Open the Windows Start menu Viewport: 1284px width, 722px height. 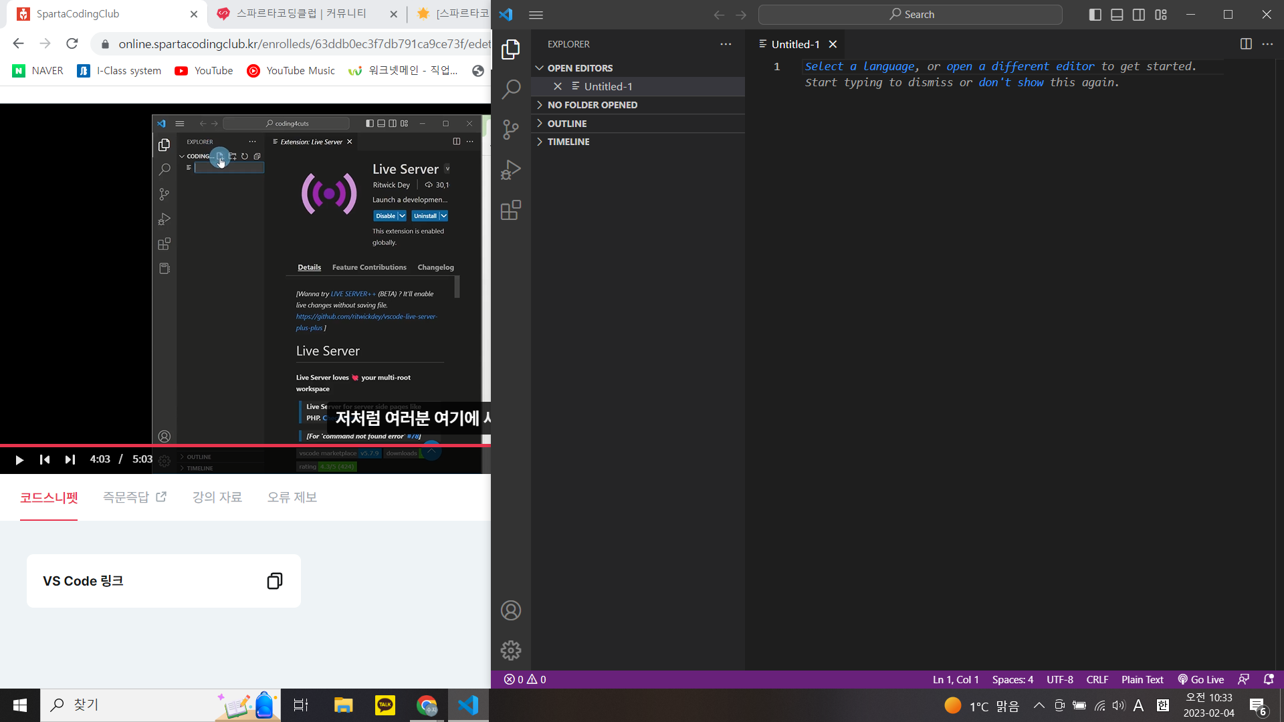coord(20,705)
